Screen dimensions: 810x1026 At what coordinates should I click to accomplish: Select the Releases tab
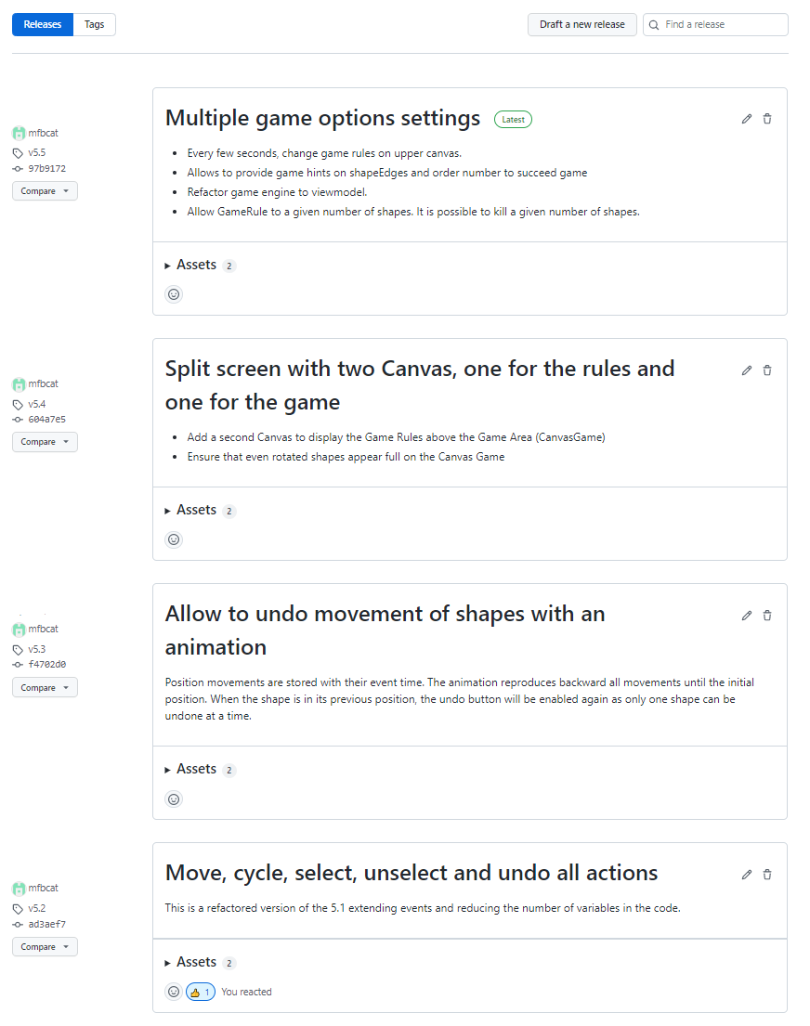[43, 25]
